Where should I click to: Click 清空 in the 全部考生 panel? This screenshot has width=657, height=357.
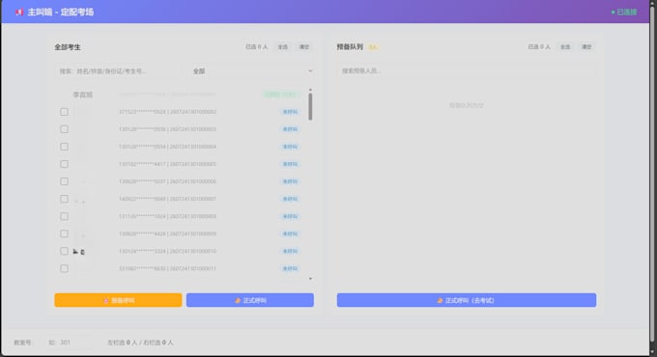[x=303, y=47]
